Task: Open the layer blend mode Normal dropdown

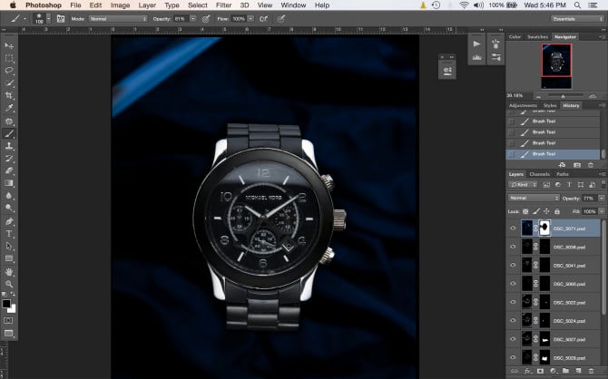Action: (534, 198)
